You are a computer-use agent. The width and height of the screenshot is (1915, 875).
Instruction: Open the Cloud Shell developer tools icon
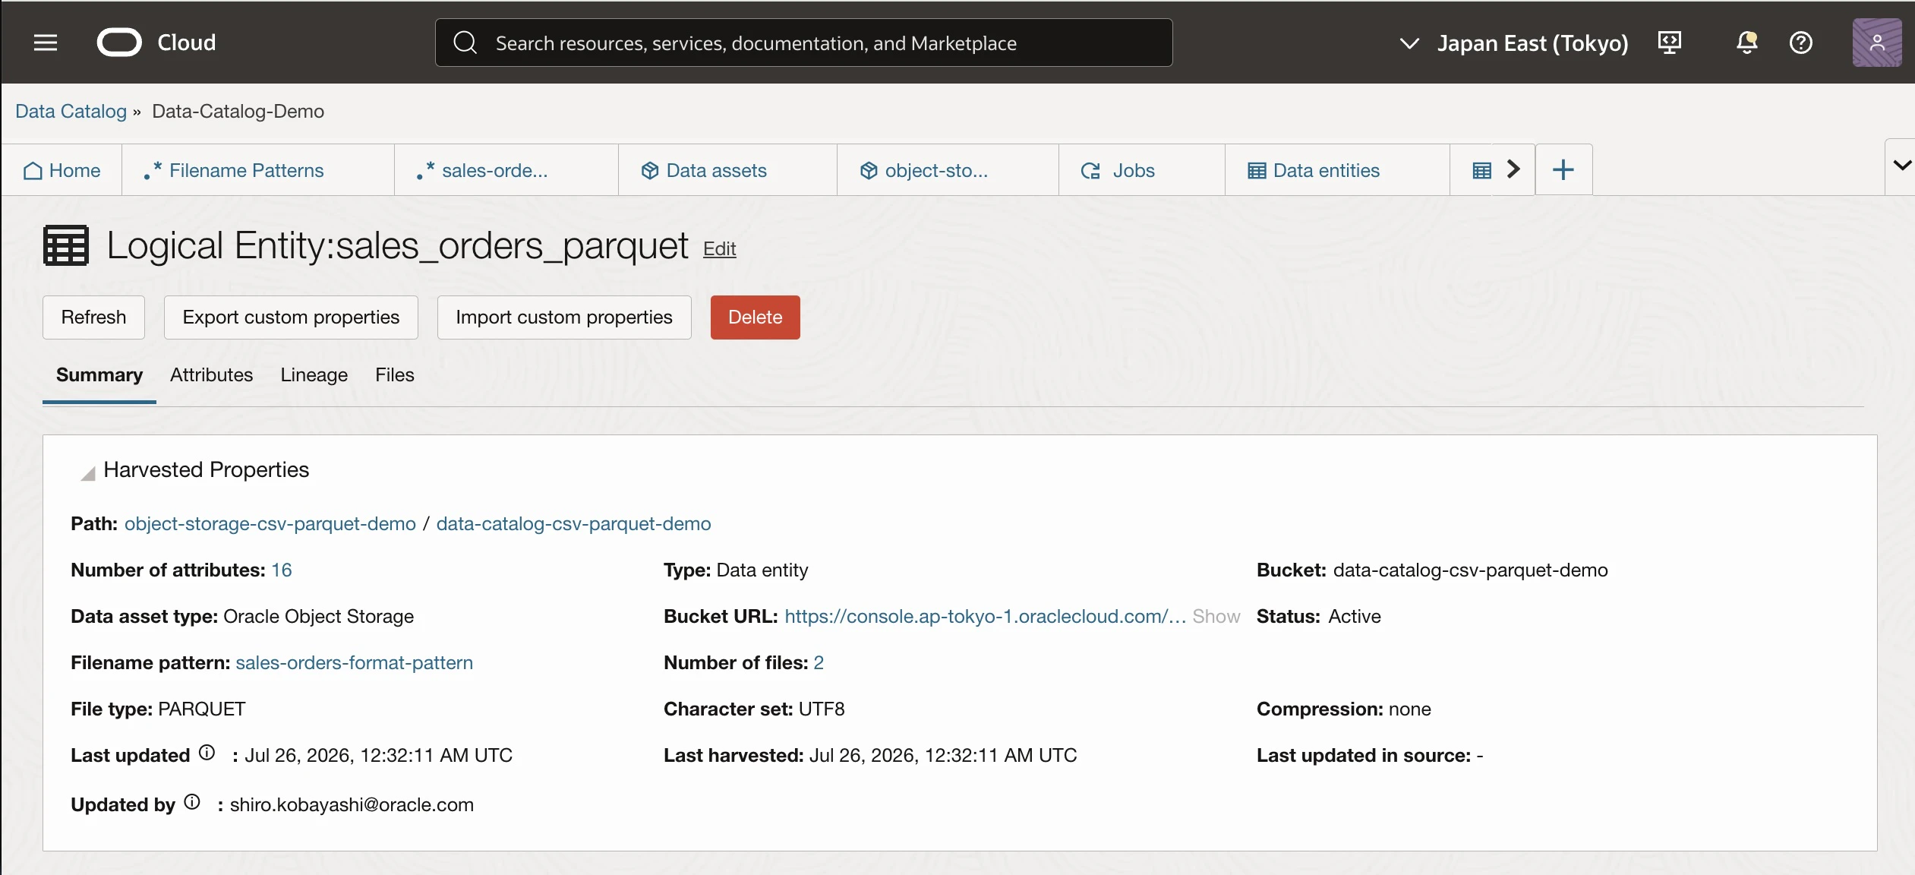(1669, 43)
